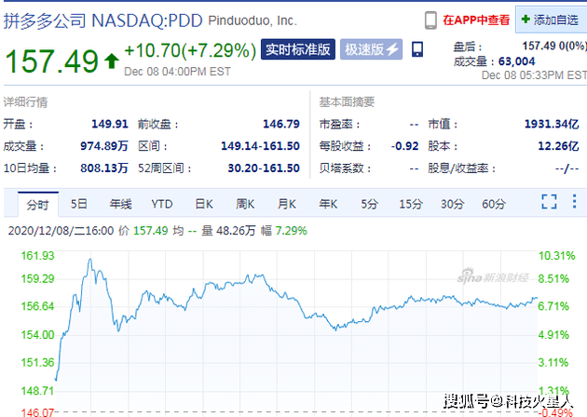Click the tablet icon next to 极速版
Image resolution: width=587 pixels, height=417 pixels.
coord(417,49)
